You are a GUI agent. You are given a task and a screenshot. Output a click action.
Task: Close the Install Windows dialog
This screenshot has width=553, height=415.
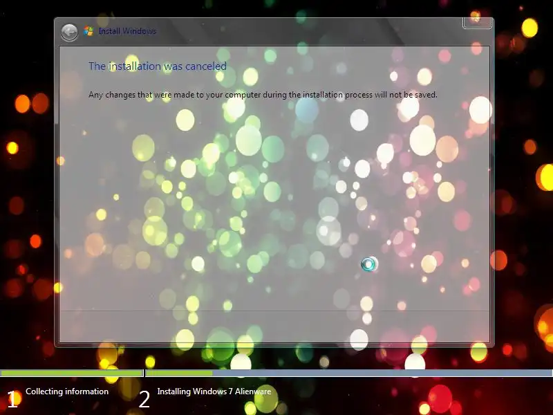click(477, 22)
